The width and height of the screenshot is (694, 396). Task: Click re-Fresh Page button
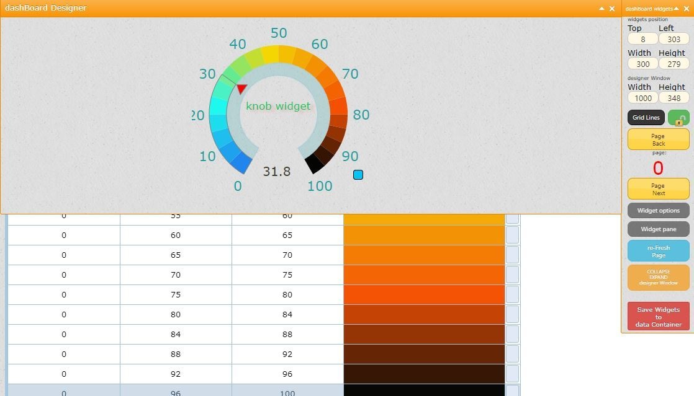(x=658, y=251)
